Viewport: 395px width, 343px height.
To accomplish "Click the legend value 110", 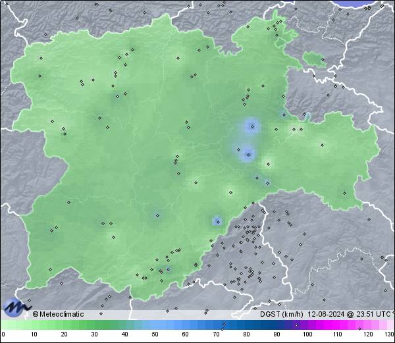I will pos(338,334).
